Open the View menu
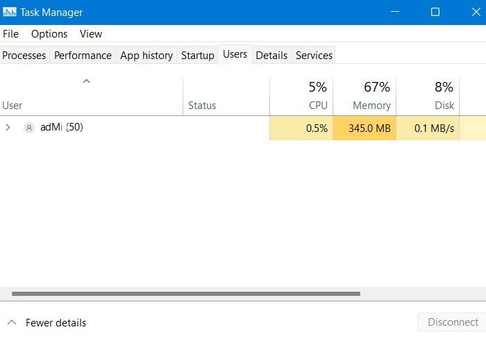The image size is (486, 341). [x=90, y=33]
